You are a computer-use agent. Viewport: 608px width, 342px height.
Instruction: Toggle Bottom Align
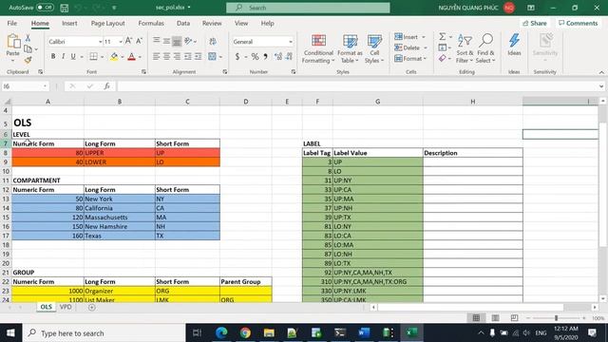177,41
